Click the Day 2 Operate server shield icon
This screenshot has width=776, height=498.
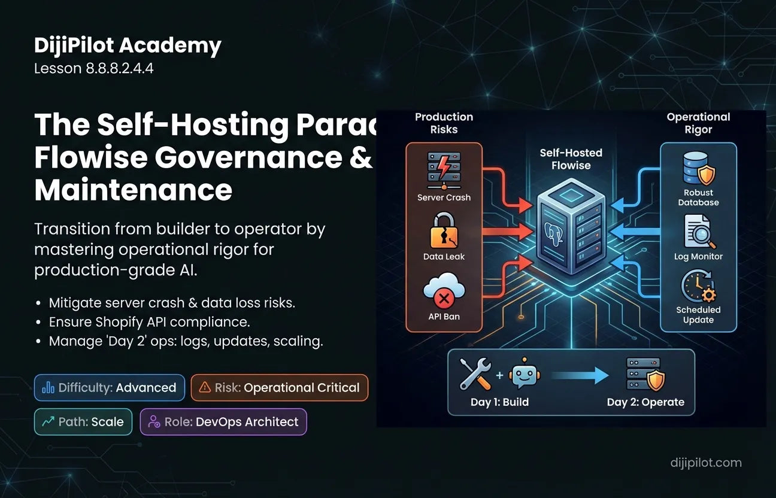click(645, 374)
